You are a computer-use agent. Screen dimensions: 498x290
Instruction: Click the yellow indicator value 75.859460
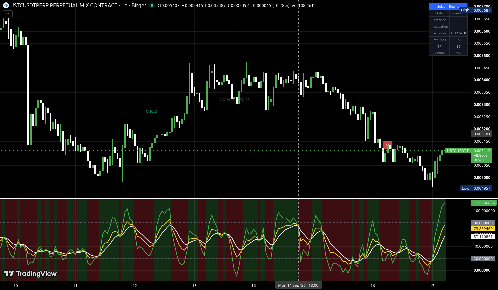[x=483, y=229]
